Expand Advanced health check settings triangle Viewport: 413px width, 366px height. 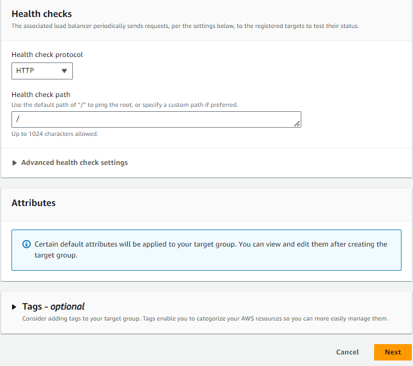(x=14, y=163)
